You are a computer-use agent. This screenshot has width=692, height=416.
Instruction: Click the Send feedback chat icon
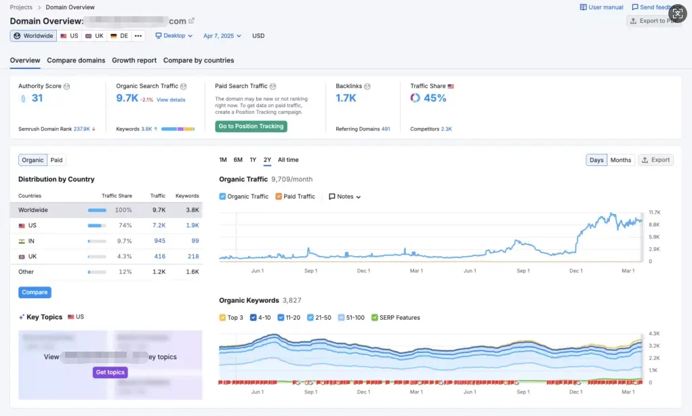point(635,7)
